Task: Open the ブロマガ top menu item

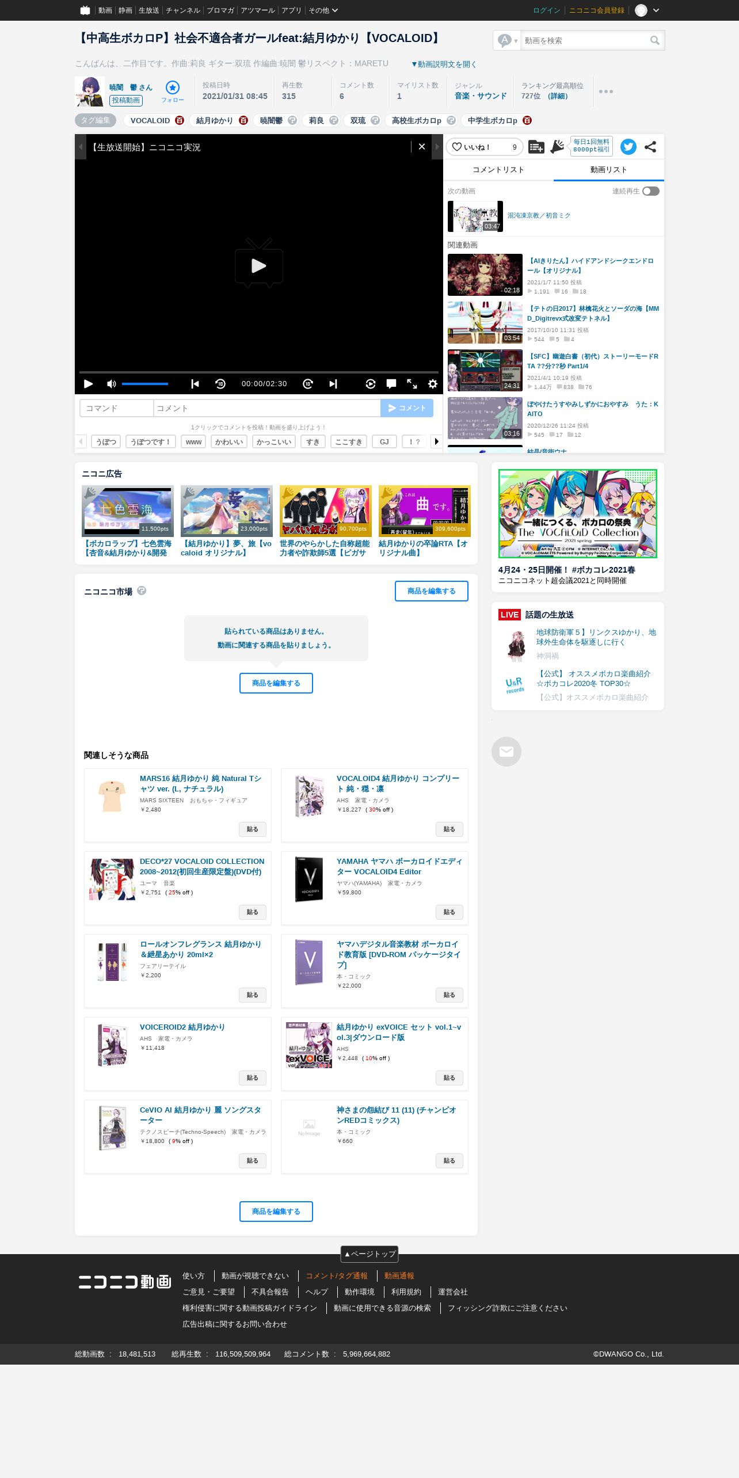Action: (220, 10)
